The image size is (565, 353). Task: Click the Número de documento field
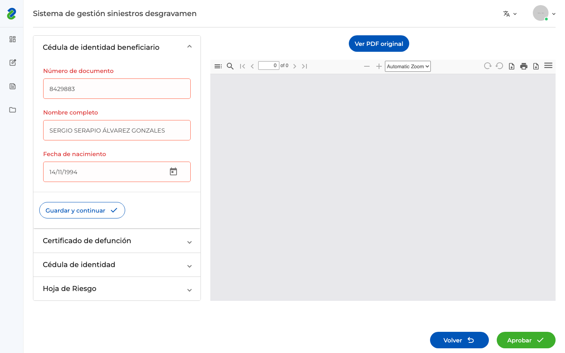(x=117, y=89)
